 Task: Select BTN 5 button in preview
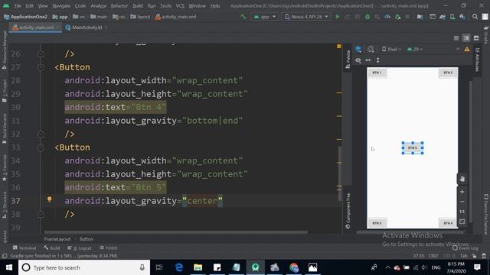[413, 147]
